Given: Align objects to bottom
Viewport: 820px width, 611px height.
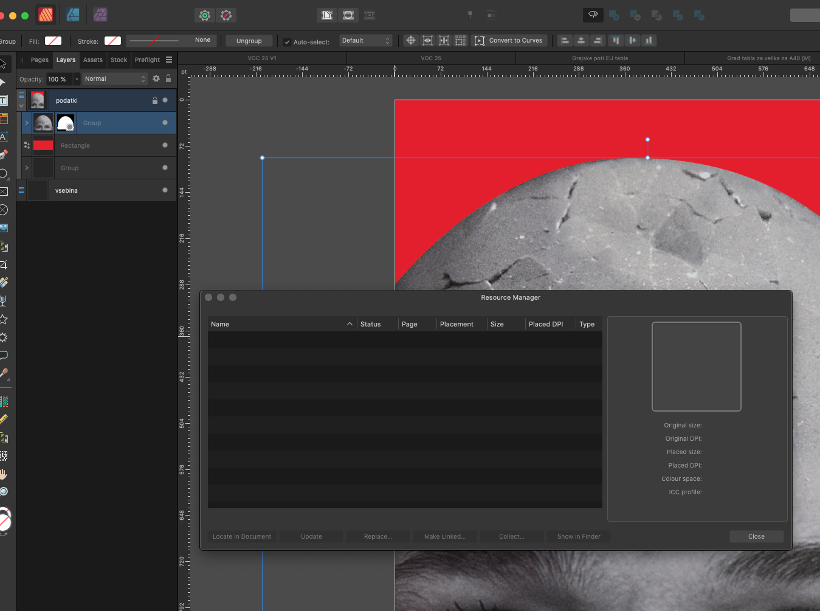Looking at the screenshot, I should (649, 40).
